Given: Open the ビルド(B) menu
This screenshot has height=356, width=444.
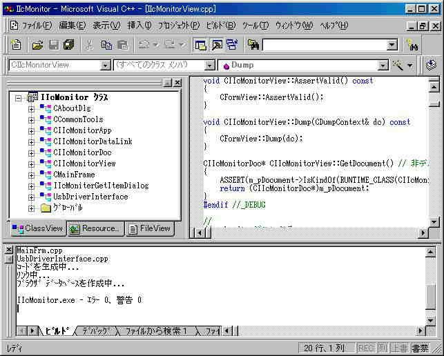Looking at the screenshot, I should pos(220,26).
